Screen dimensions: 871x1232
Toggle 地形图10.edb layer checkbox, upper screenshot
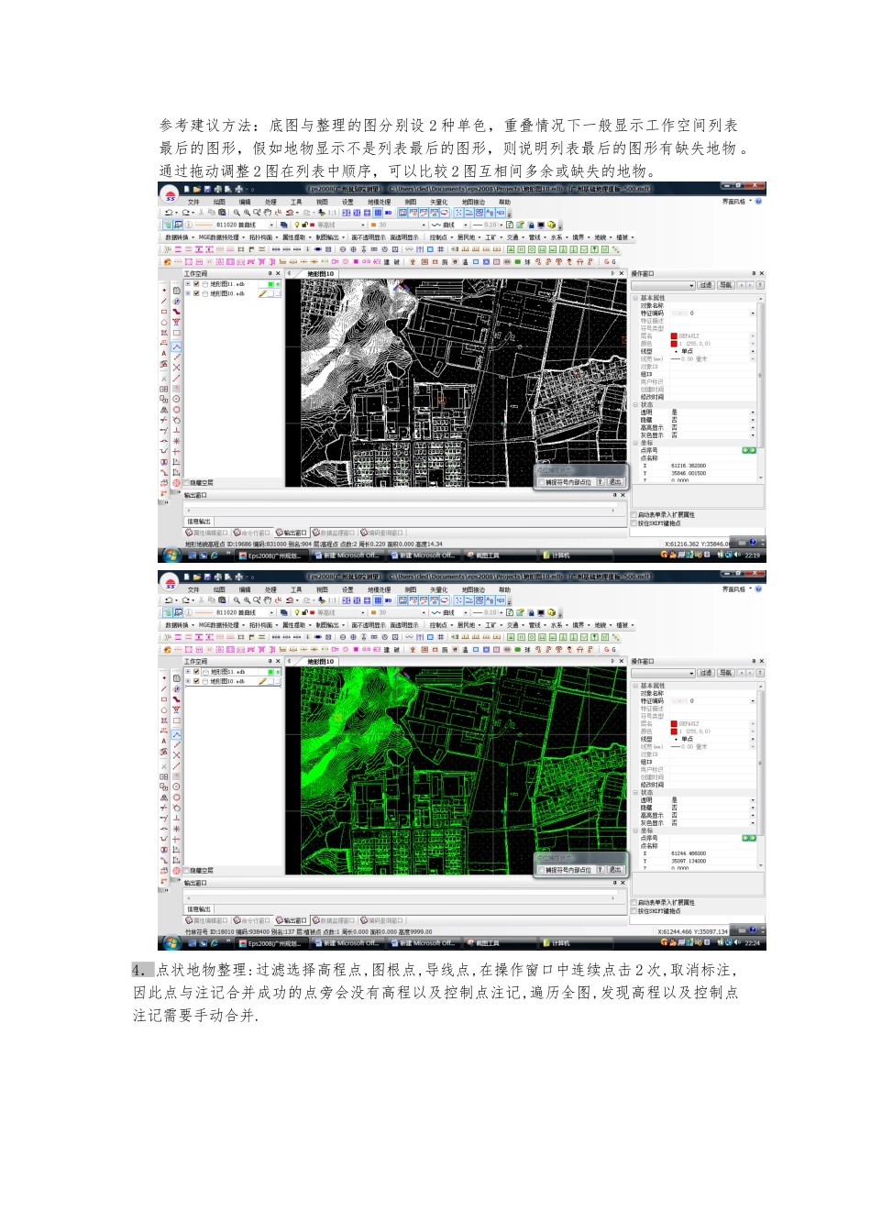point(196,293)
